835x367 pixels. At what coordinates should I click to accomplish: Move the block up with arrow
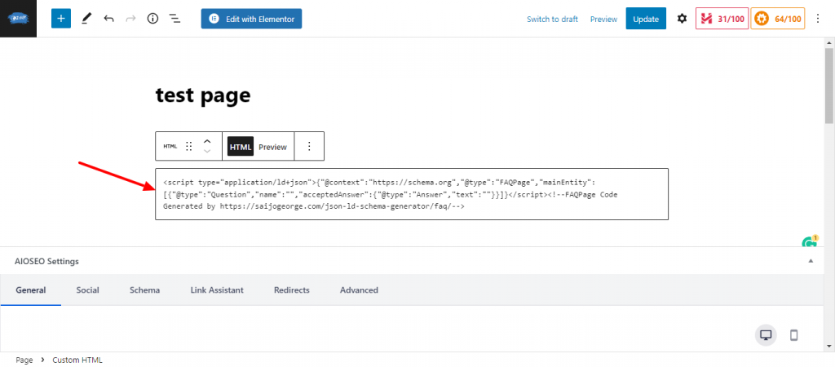[x=208, y=141]
